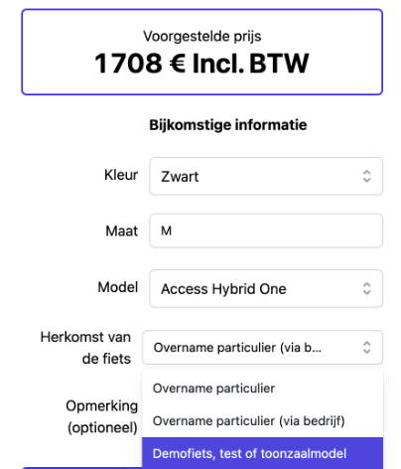Screen dimensions: 401x469
Task: Click the Model field label
Action: (118, 287)
